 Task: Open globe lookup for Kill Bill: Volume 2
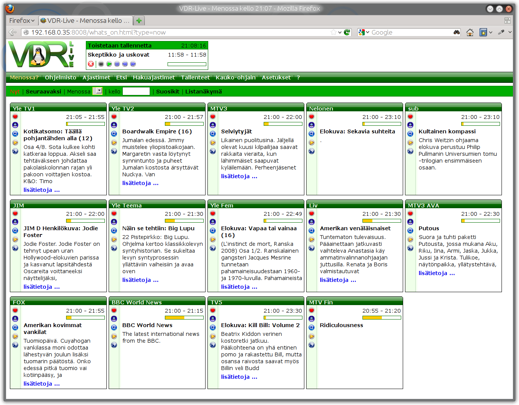click(x=213, y=345)
